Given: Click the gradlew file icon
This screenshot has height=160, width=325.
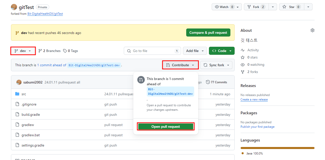Looking at the screenshot, I should click(17, 125).
